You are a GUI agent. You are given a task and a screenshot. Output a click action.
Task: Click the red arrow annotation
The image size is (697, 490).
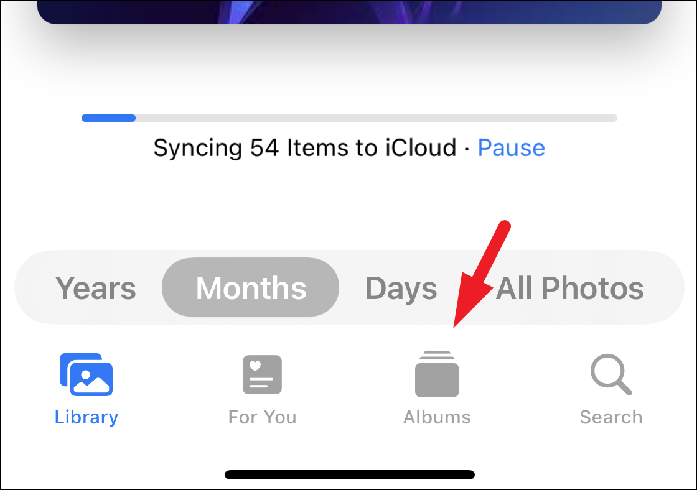482,274
